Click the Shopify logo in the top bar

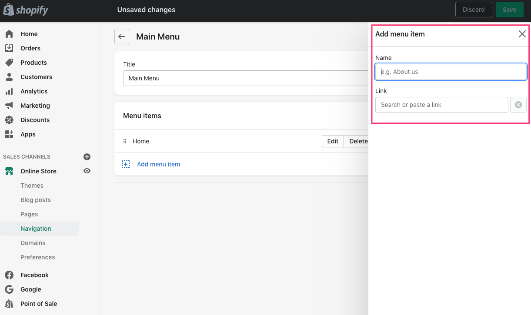(25, 9)
